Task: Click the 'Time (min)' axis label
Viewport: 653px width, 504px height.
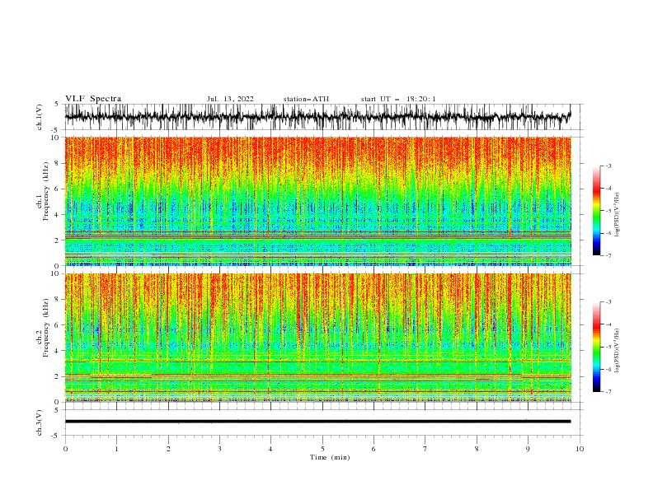Action: click(330, 457)
